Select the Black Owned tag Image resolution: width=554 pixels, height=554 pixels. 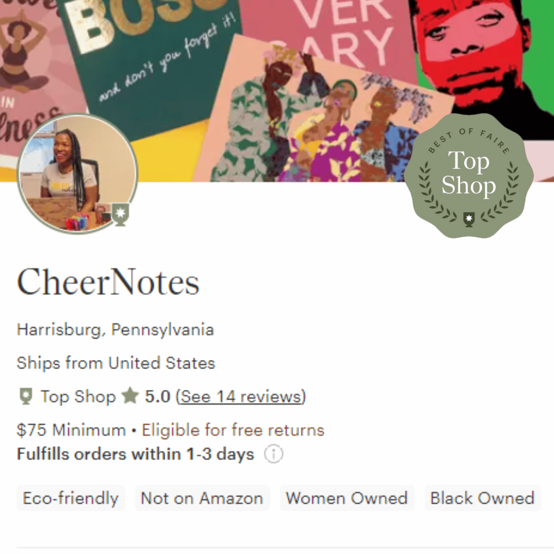click(x=482, y=498)
